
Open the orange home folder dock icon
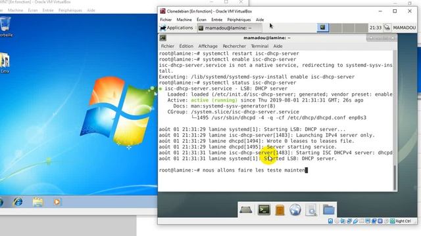coord(280,210)
